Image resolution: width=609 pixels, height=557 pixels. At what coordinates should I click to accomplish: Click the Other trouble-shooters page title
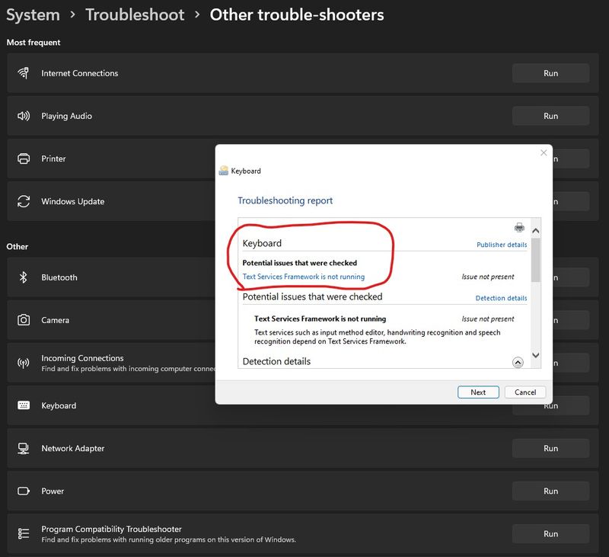[297, 14]
